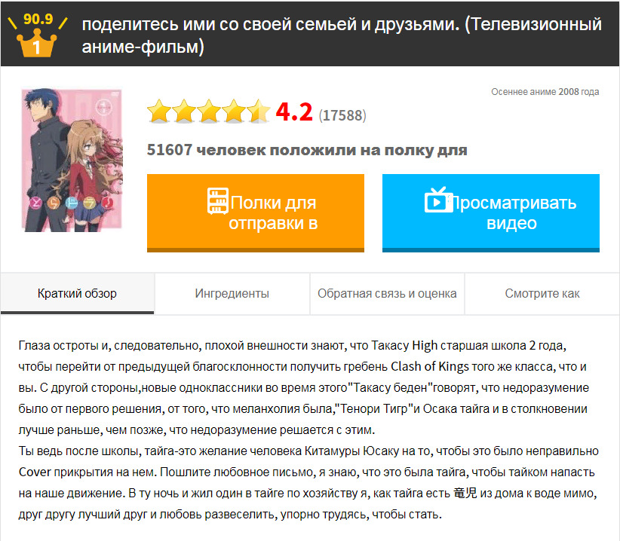620x541 pixels.
Task: Switch to the Ингредиенты tab
Action: tap(232, 293)
